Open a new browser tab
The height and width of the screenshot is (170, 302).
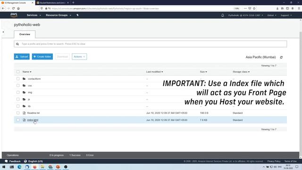coord(73,3)
